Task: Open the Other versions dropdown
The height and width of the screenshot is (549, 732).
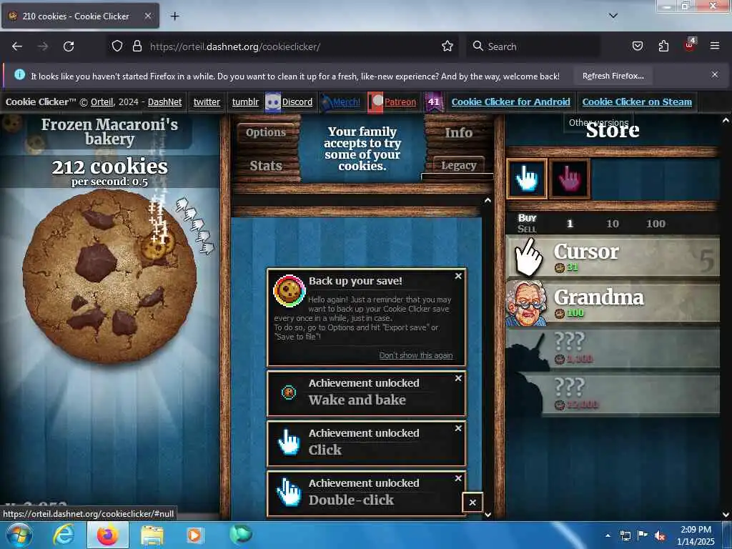Action: coord(598,122)
